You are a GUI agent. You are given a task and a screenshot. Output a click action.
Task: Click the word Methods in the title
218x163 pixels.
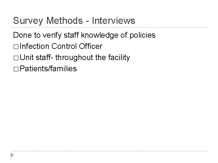coord(64,21)
